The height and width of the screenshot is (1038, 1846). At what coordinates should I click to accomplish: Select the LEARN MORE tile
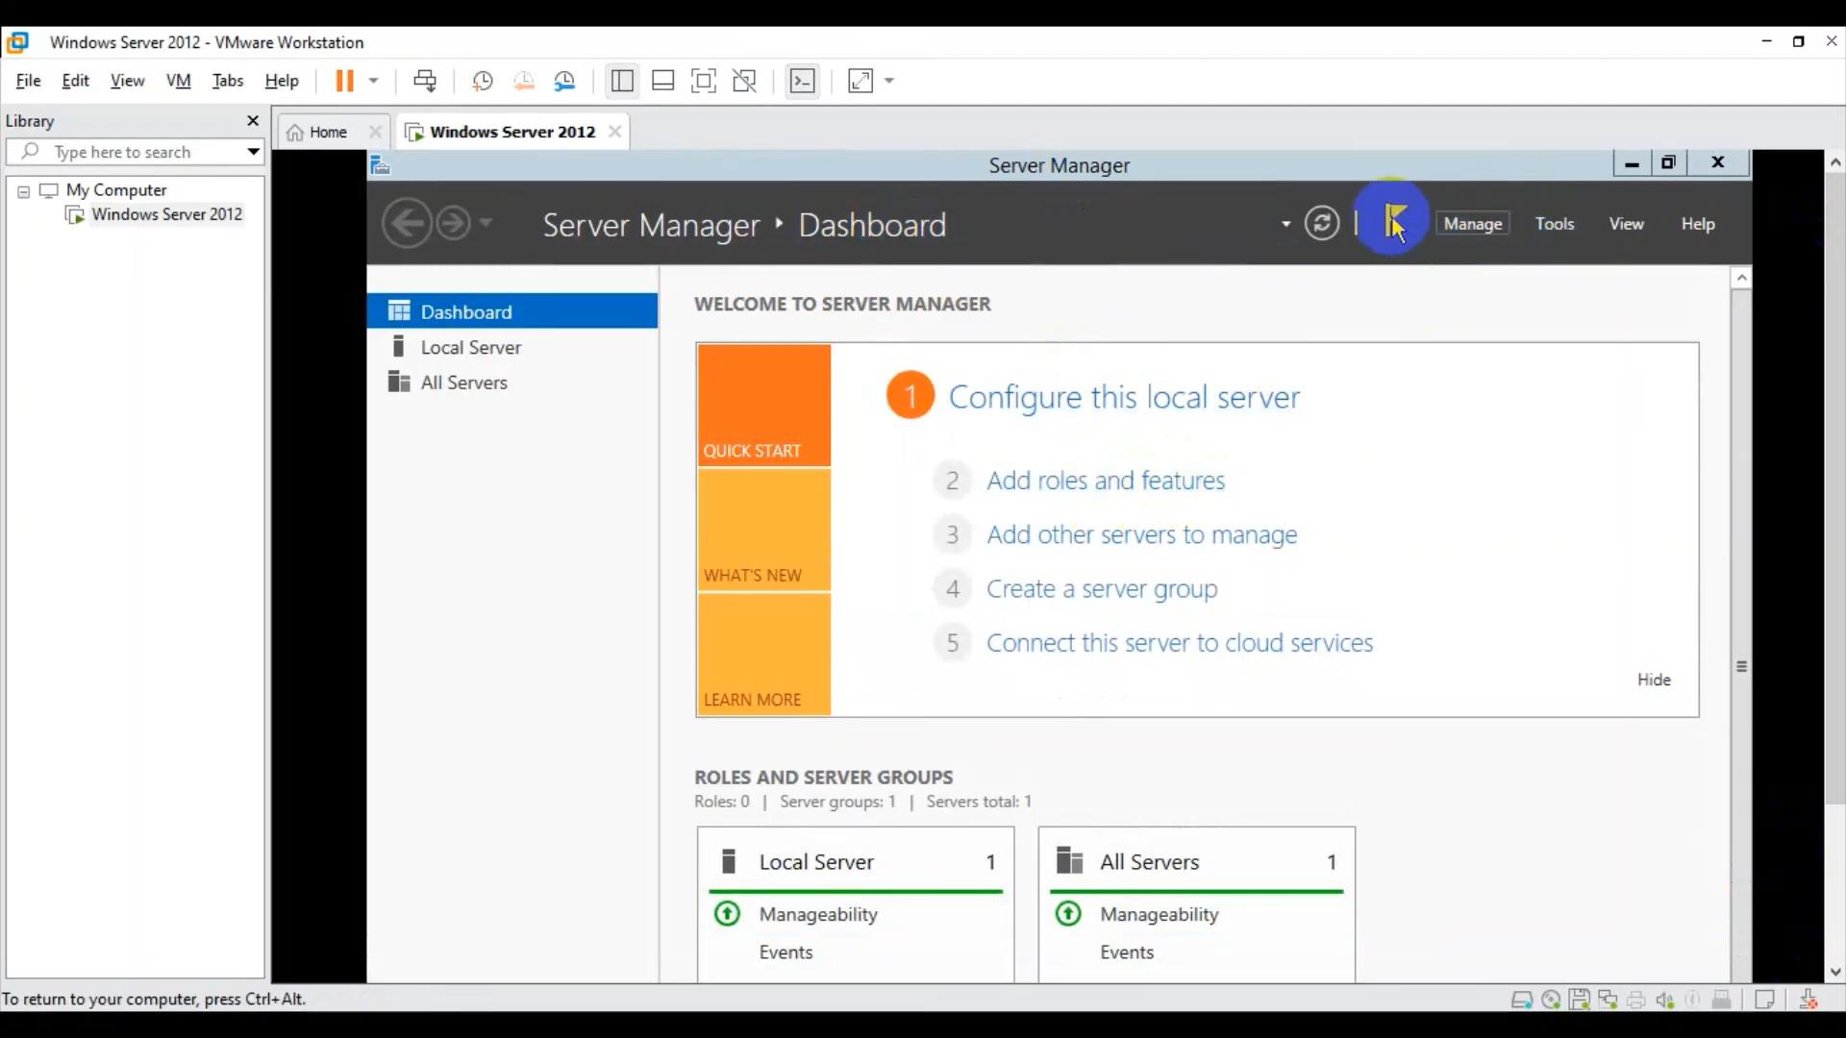point(764,655)
